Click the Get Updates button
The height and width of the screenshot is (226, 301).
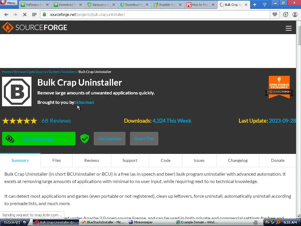tap(110, 139)
